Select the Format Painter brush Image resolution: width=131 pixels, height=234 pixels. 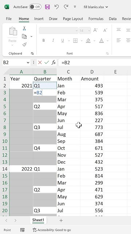point(24,44)
